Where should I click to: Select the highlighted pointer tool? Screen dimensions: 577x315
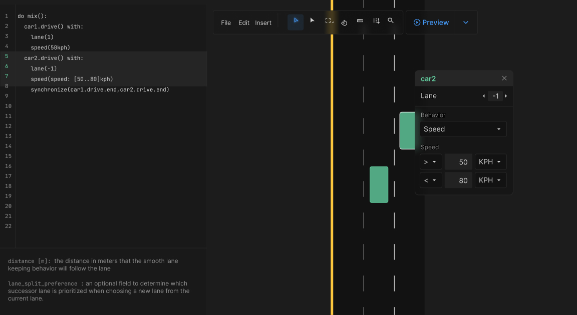pos(296,20)
